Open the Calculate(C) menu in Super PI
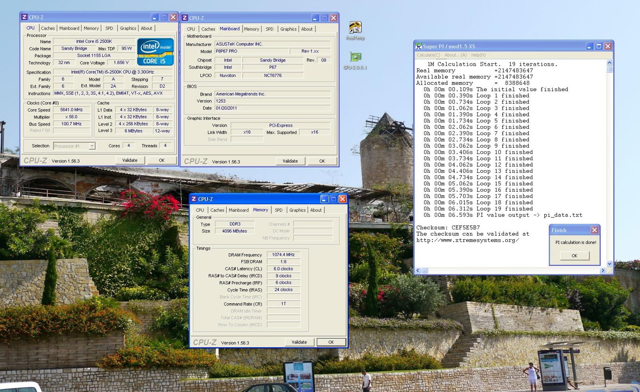The width and height of the screenshot is (640, 392). coord(428,55)
